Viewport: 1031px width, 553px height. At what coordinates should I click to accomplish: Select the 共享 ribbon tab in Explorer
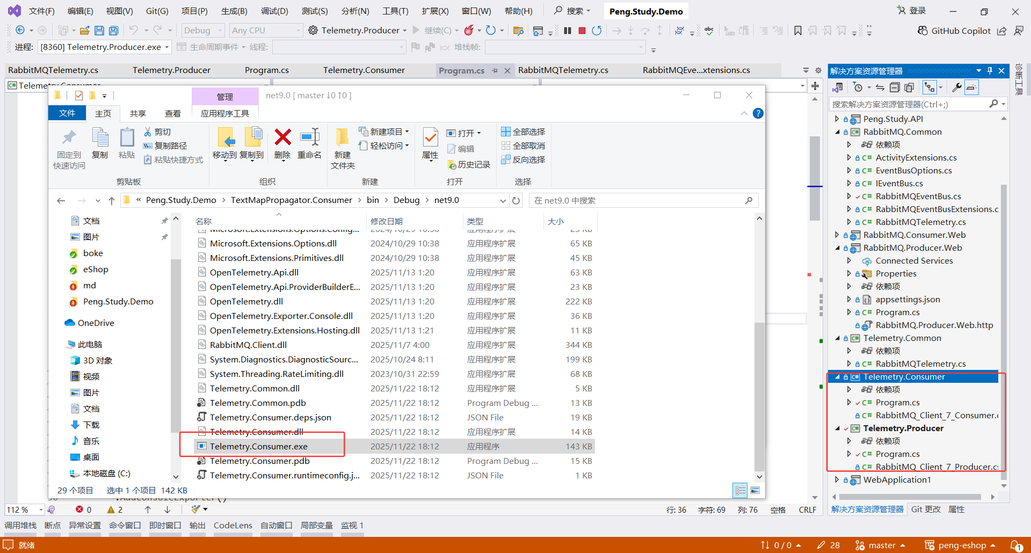(x=138, y=114)
